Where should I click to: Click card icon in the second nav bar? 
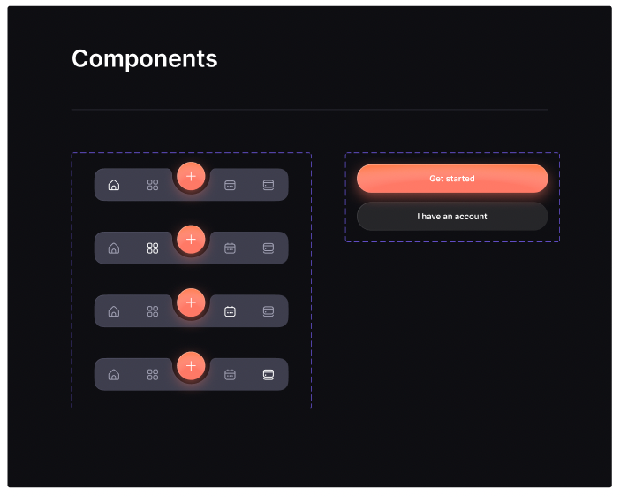pos(268,248)
